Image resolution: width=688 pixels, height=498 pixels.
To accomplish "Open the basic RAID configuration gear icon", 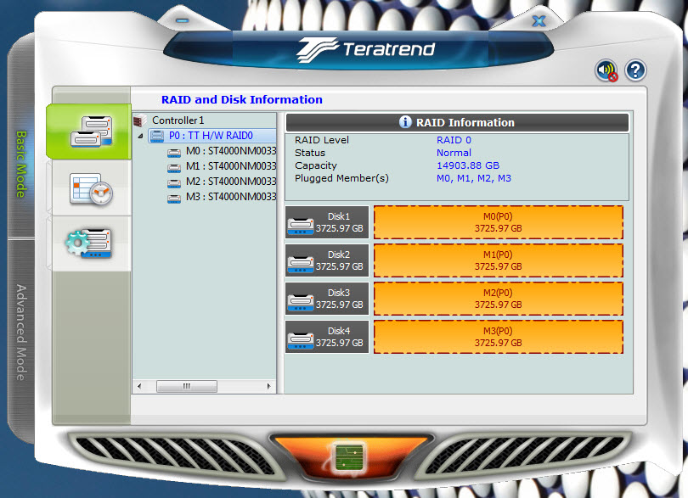I will point(89,243).
